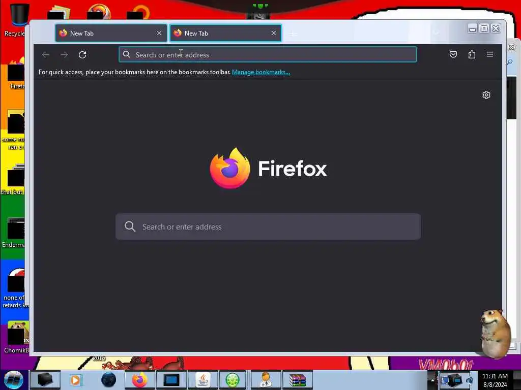Click the magnifier in address bar
The image size is (521, 390).
(x=127, y=54)
